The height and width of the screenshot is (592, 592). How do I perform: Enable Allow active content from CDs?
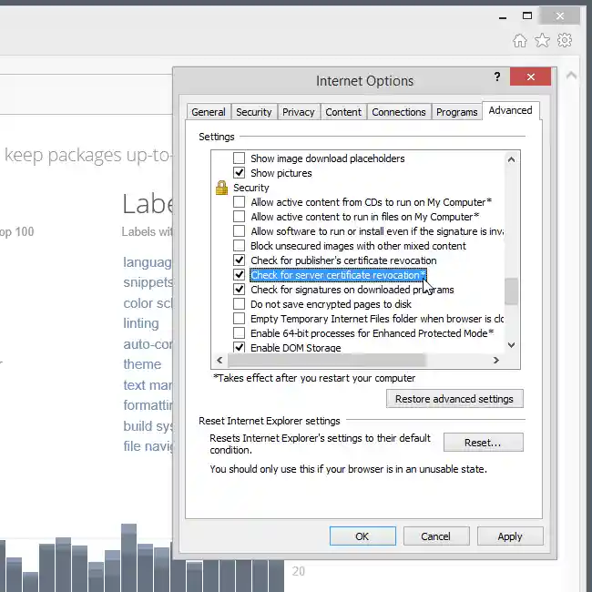tap(239, 202)
